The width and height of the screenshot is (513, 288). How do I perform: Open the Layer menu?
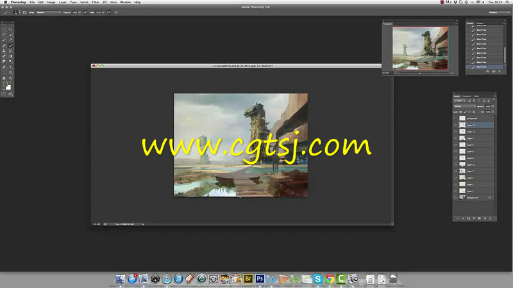point(62,3)
